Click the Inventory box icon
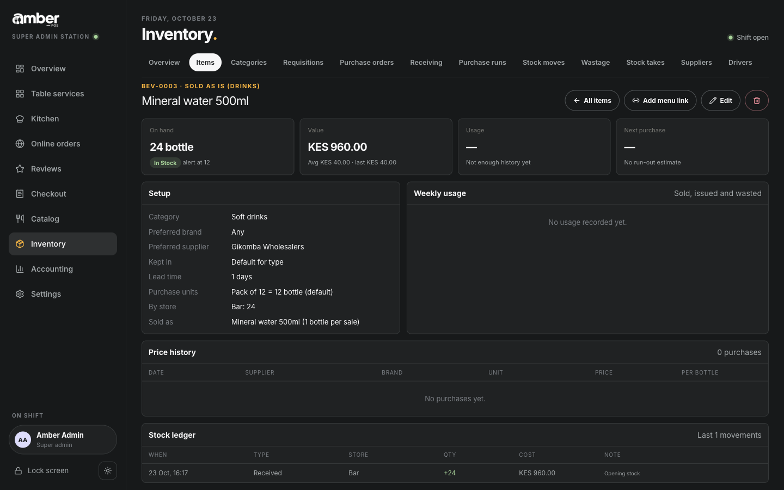784x490 pixels. [x=20, y=244]
